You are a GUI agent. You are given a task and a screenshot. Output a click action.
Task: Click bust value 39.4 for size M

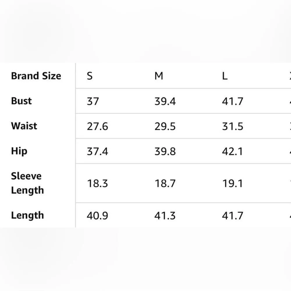165,101
